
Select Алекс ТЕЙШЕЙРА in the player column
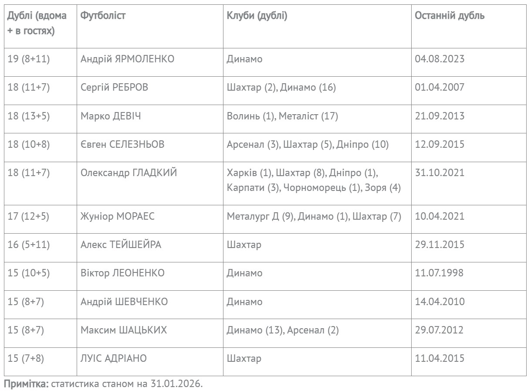click(121, 245)
